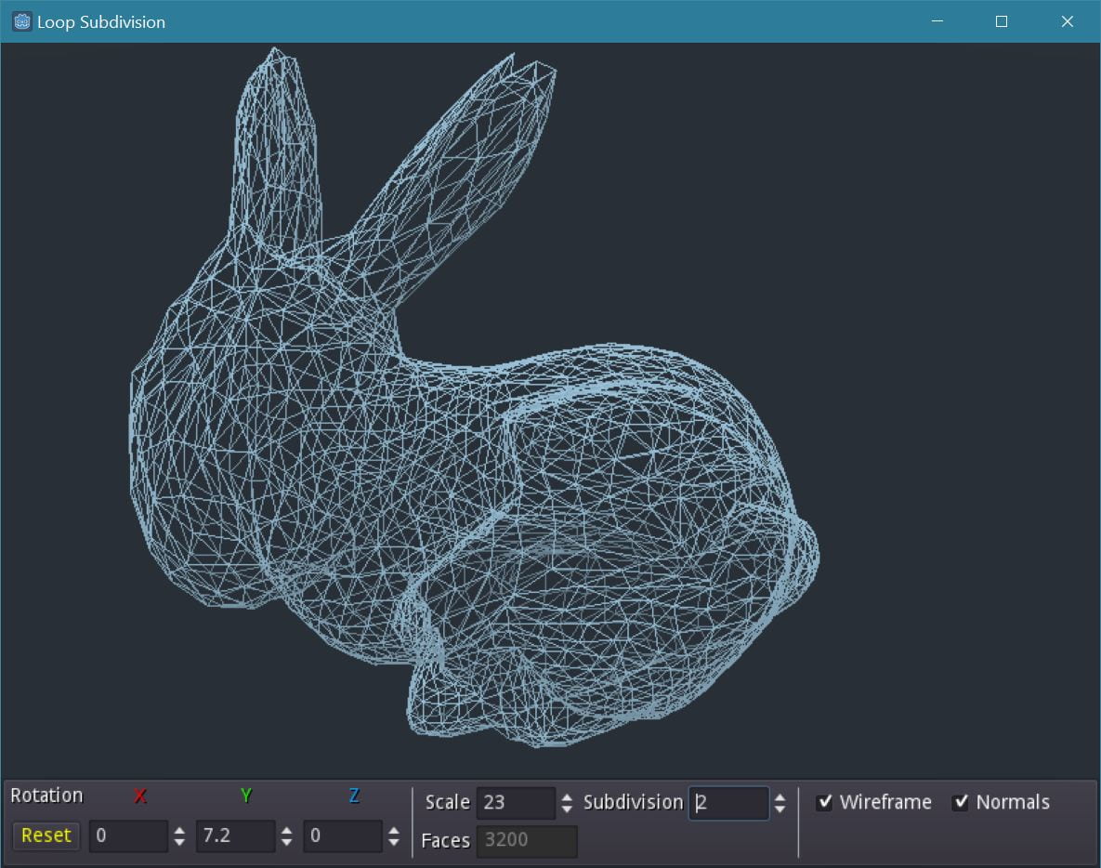
Task: Click the Scale label
Action: [x=447, y=803]
